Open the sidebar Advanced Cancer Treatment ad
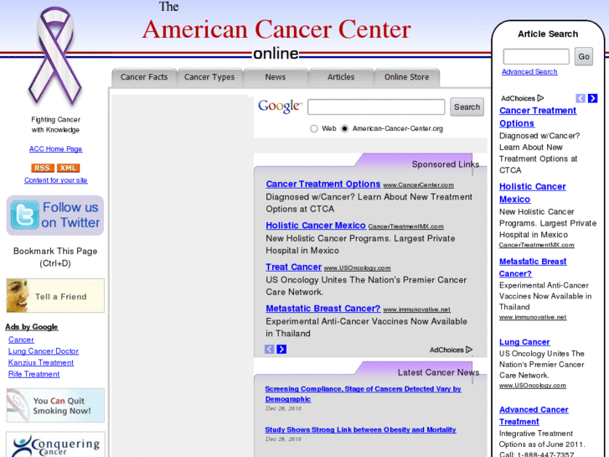 tap(534, 416)
